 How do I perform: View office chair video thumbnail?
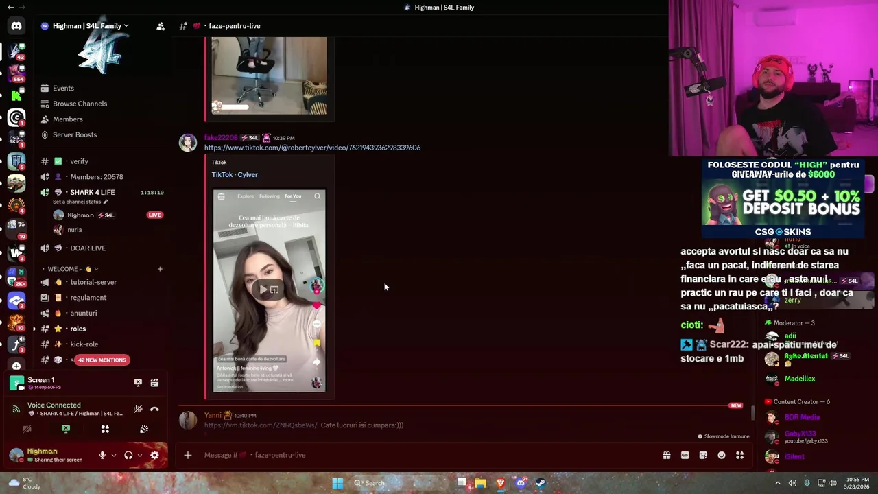point(269,75)
